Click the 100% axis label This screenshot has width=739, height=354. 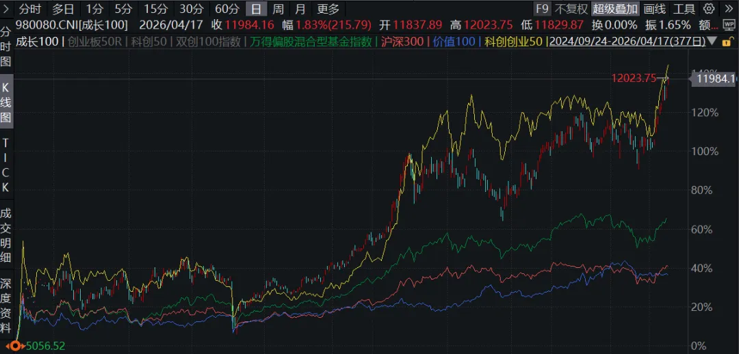(x=705, y=152)
